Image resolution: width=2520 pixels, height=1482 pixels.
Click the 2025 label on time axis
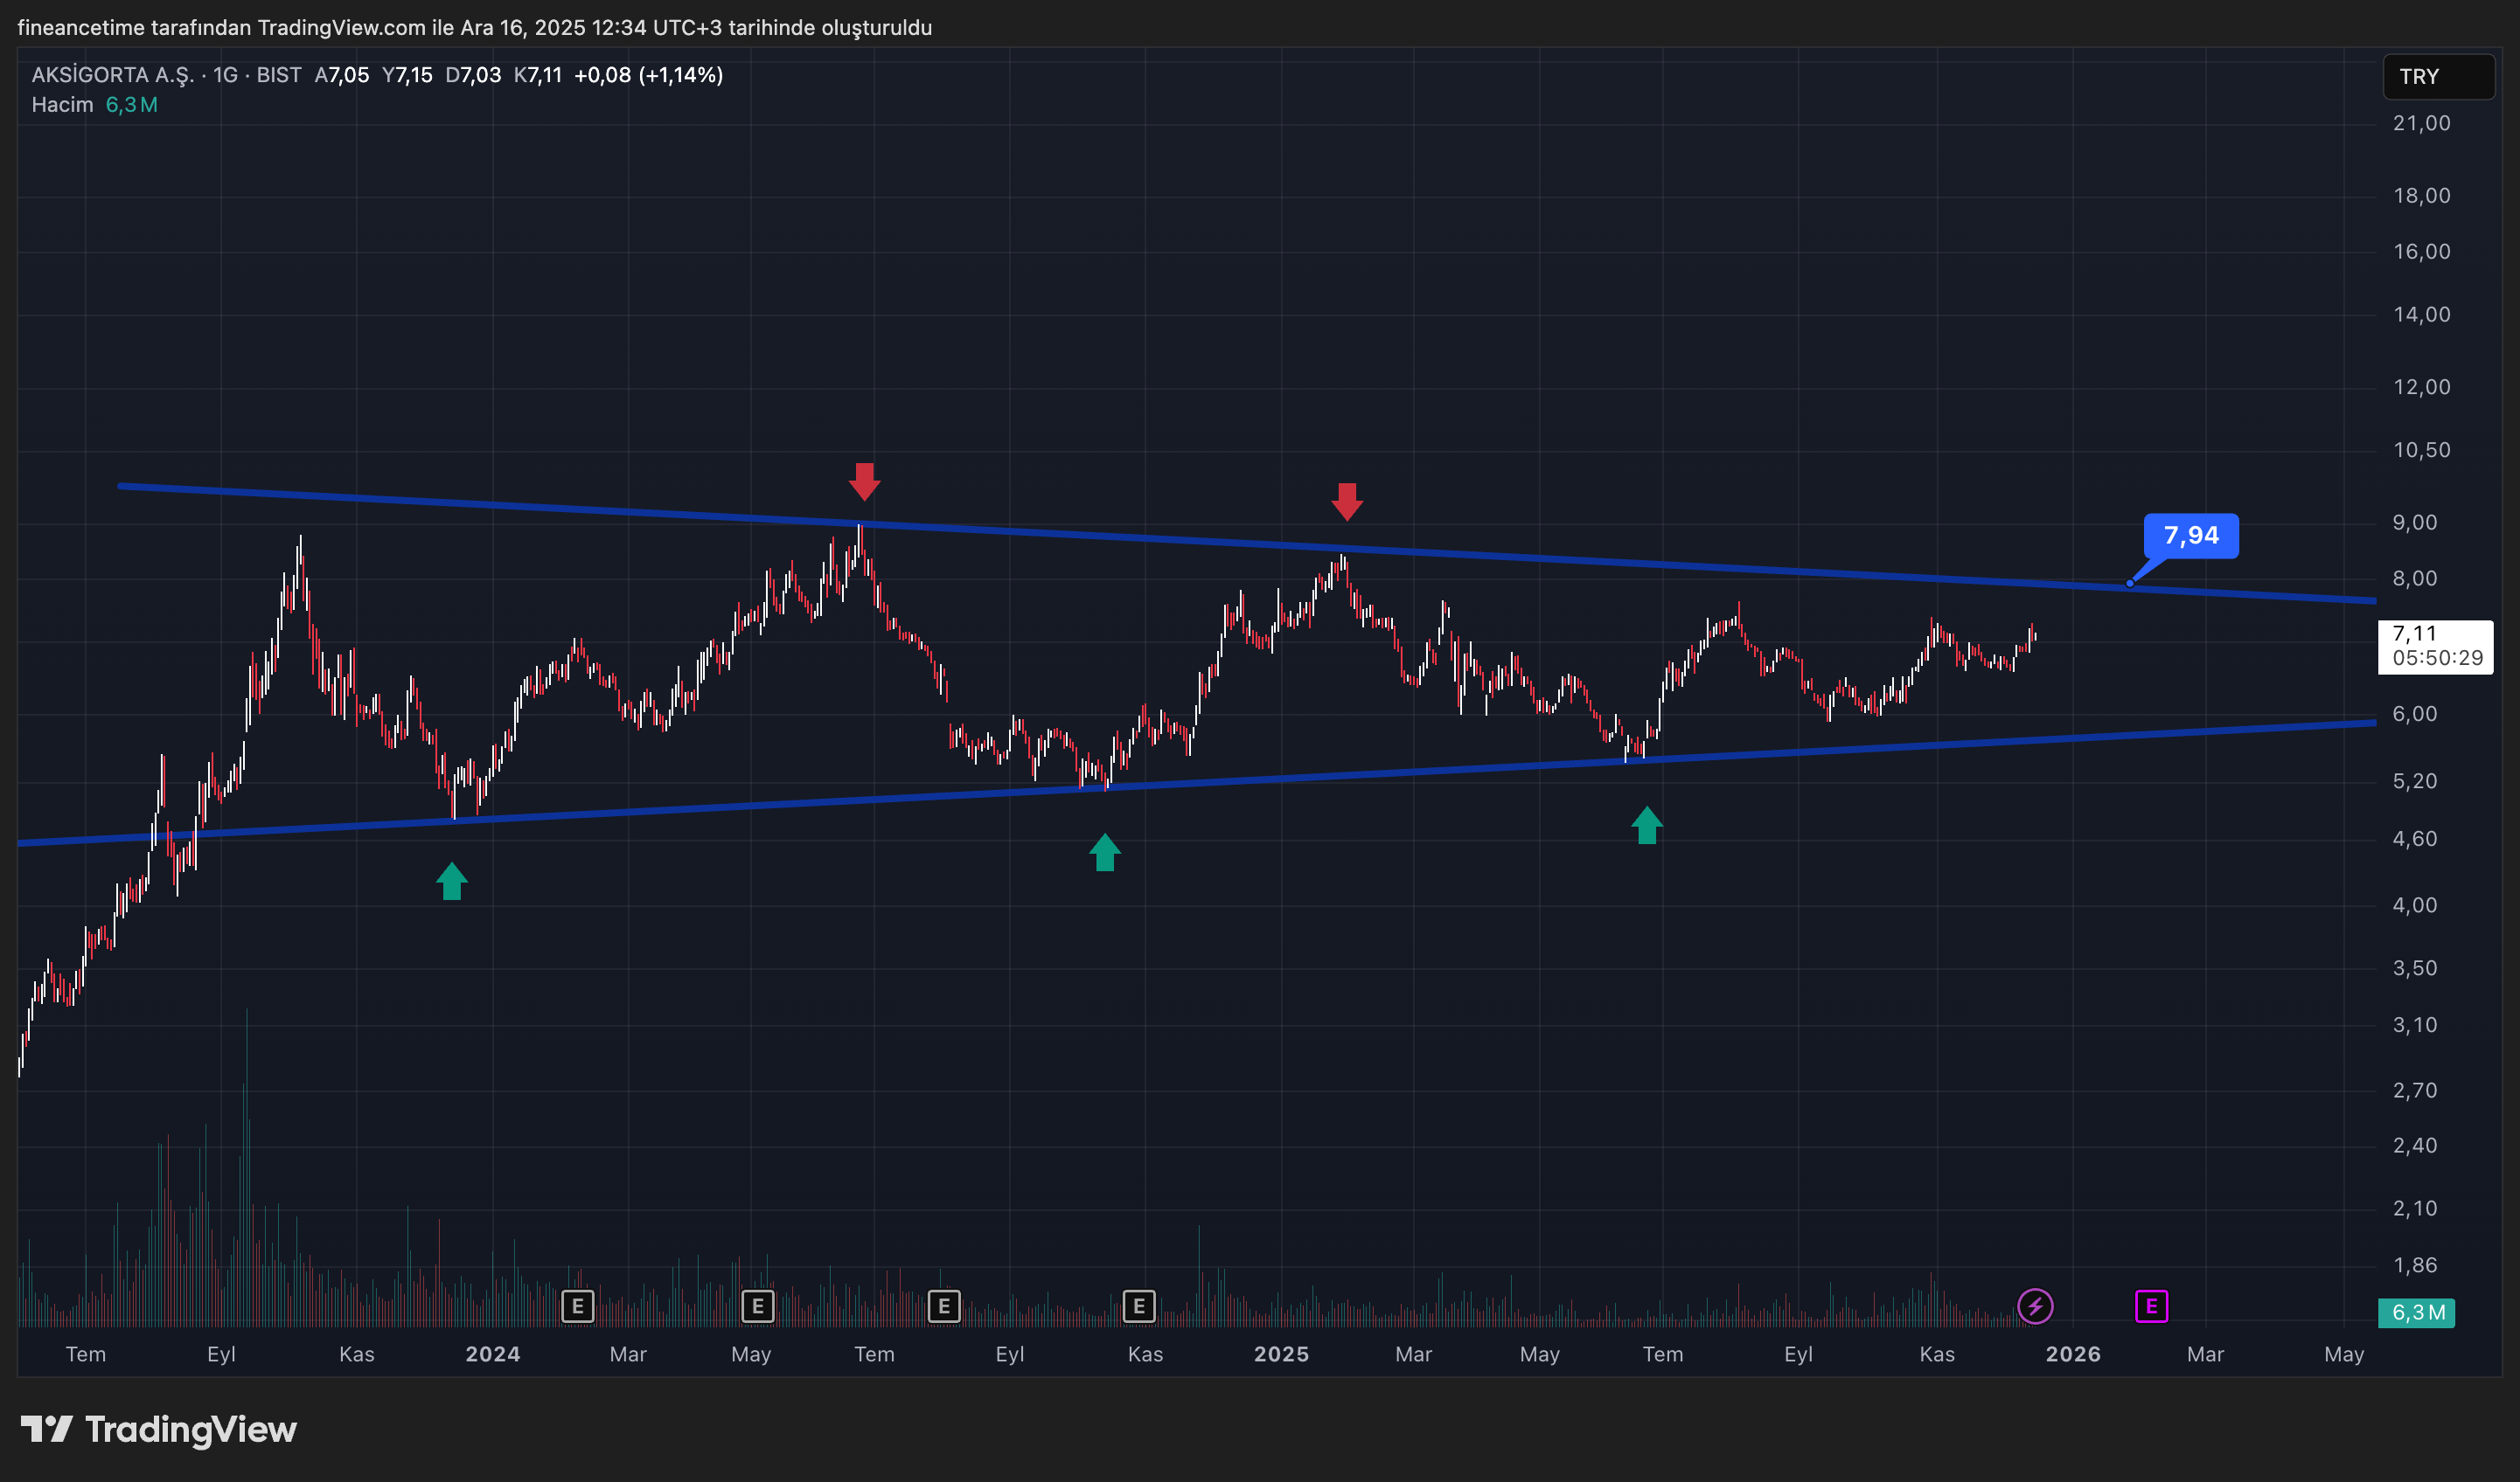(x=1281, y=1354)
